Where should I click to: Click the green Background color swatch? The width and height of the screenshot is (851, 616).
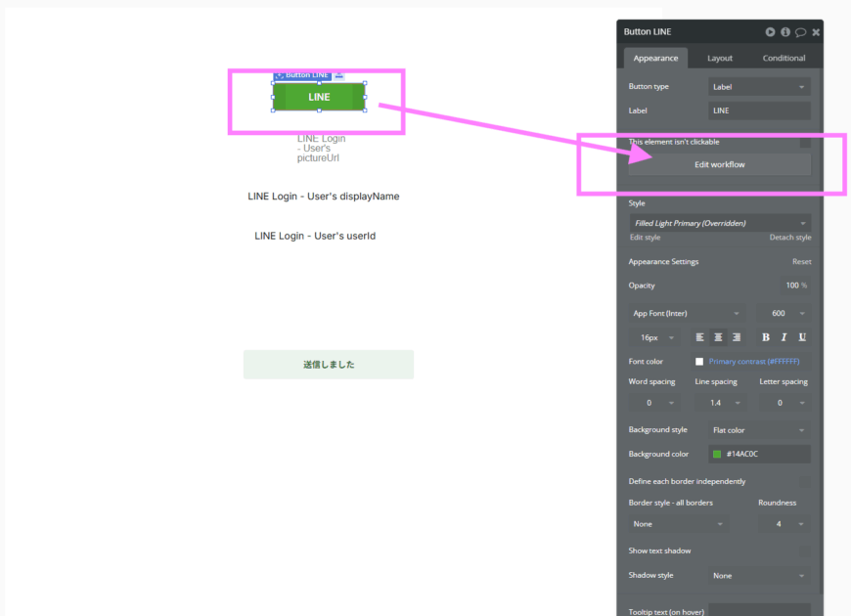tap(717, 455)
